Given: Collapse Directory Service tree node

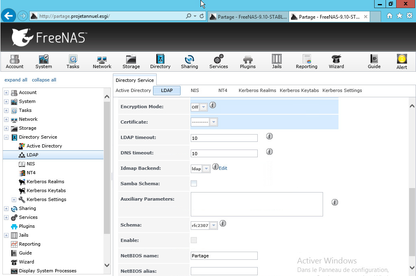Looking at the screenshot, I should [x=6, y=137].
